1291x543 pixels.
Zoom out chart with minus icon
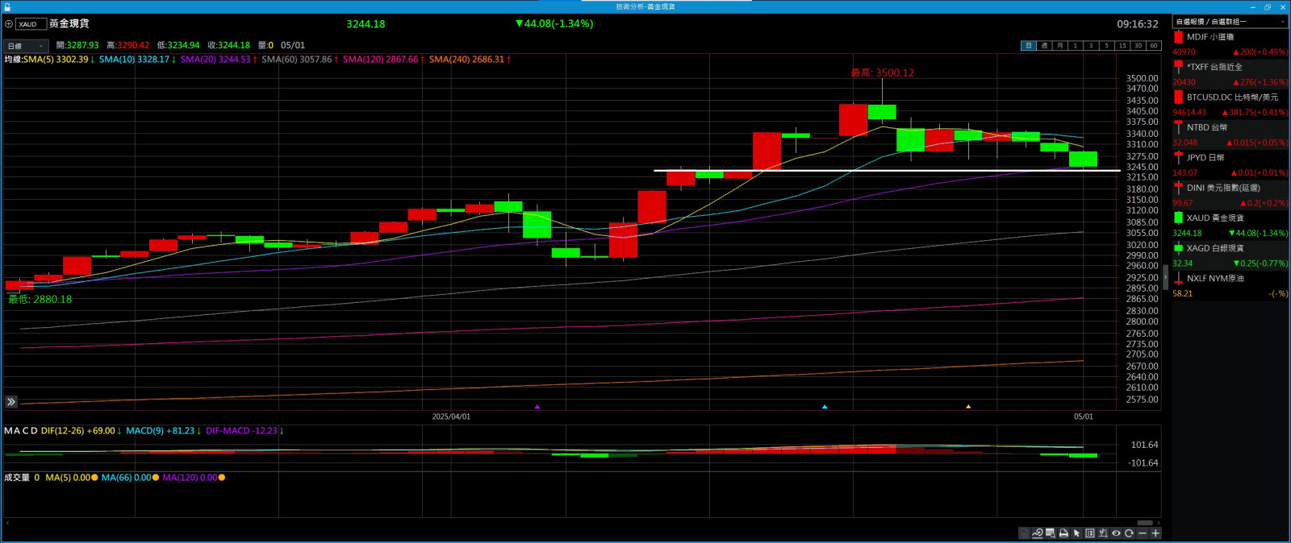click(1142, 533)
